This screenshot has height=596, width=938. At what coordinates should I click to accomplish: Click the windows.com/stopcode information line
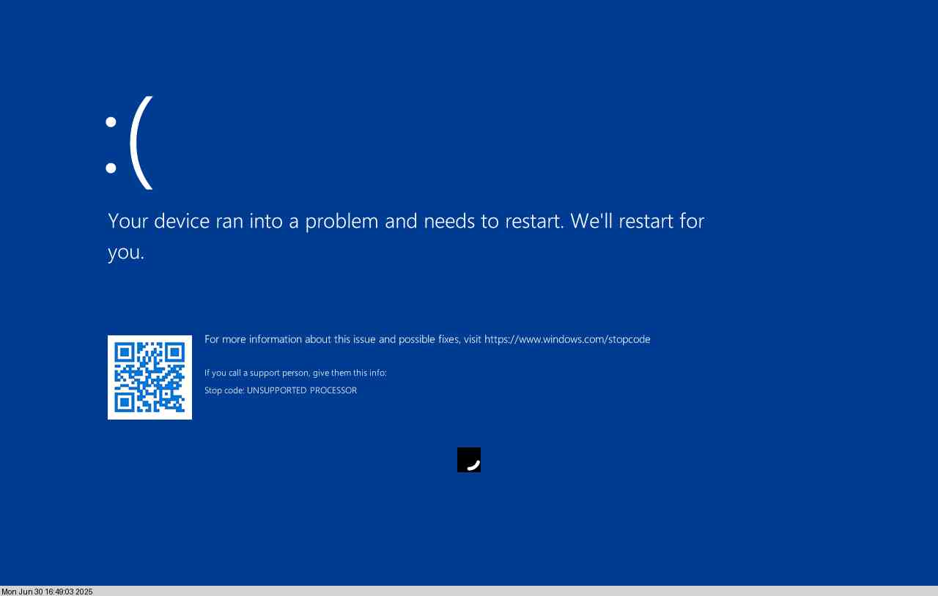pos(427,340)
